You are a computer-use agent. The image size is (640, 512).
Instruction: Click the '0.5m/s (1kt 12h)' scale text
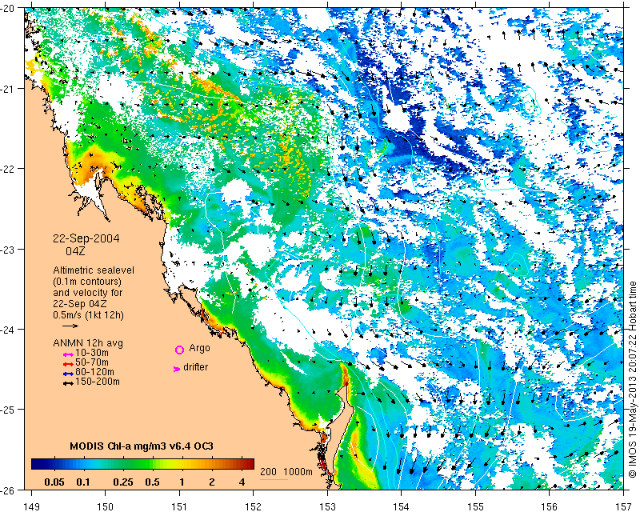[89, 315]
